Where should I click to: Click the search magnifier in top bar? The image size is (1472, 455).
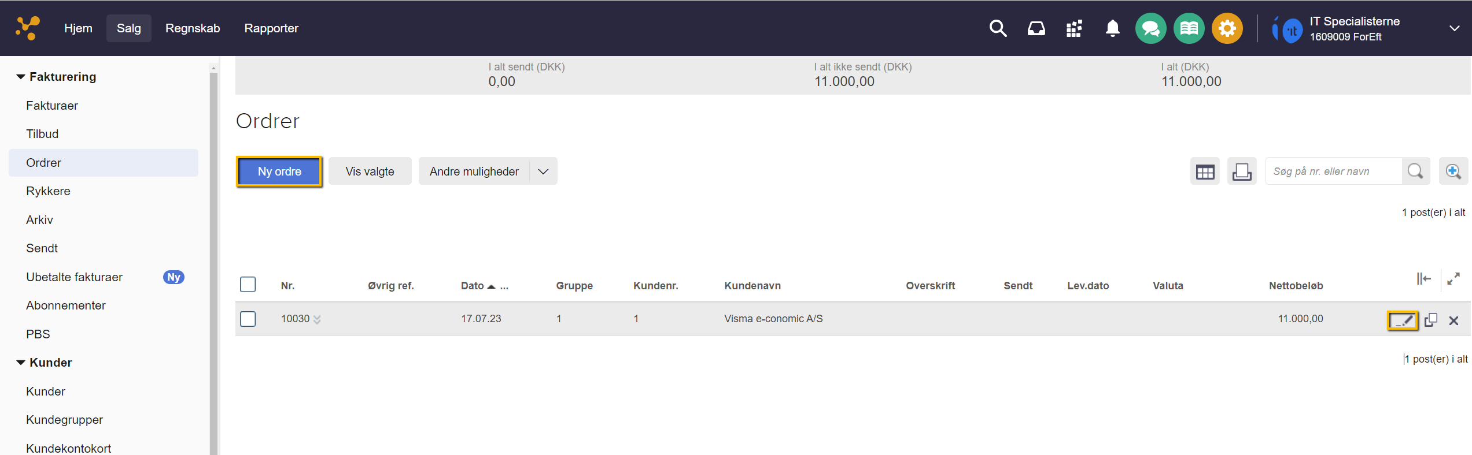tap(998, 28)
